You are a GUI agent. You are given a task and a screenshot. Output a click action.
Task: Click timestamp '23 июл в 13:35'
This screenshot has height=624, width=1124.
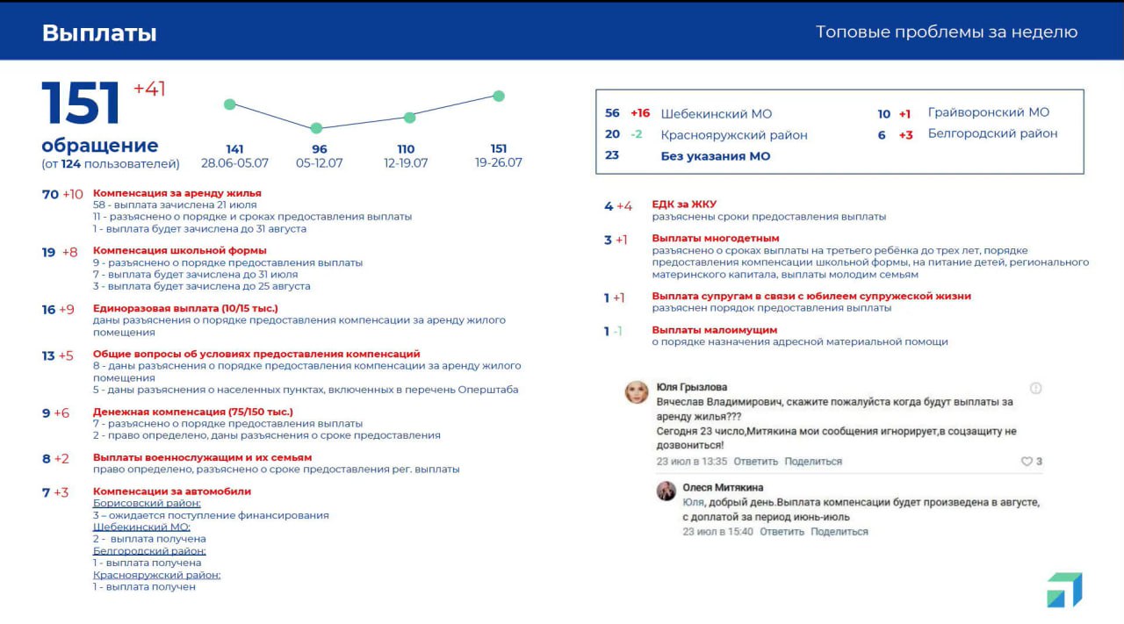pos(692,462)
